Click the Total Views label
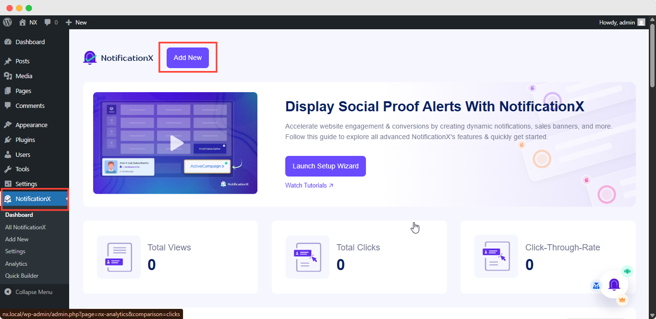The image size is (656, 319). coord(169,248)
